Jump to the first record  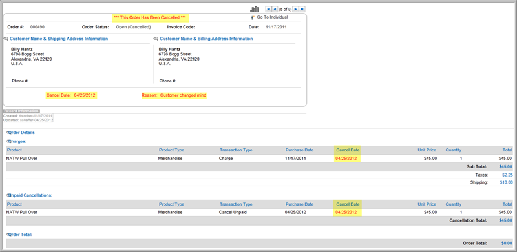coord(269,9)
